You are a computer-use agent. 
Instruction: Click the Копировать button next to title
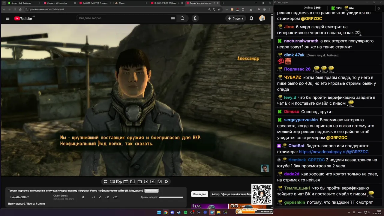(151, 190)
